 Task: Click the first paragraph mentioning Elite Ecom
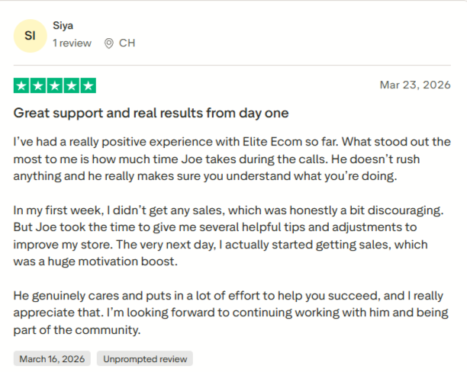point(232,159)
